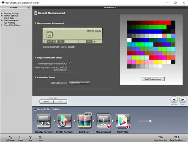Click the GB-LED calibration matrix value

[x=71, y=47]
